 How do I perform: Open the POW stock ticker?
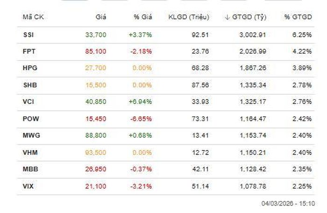point(30,119)
